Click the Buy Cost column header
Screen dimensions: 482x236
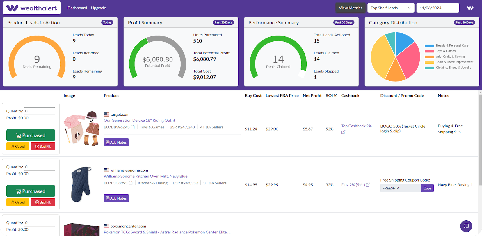tap(253, 96)
